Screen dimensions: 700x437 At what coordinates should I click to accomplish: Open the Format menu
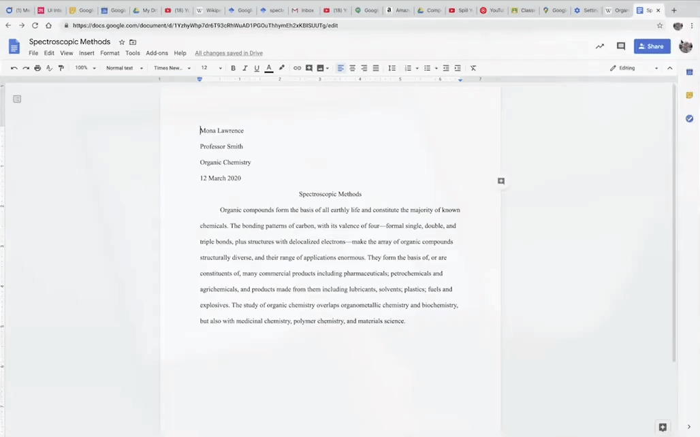pyautogui.click(x=110, y=53)
